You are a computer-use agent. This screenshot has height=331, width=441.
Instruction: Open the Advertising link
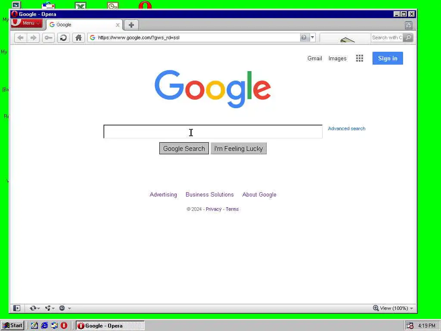pyautogui.click(x=163, y=194)
